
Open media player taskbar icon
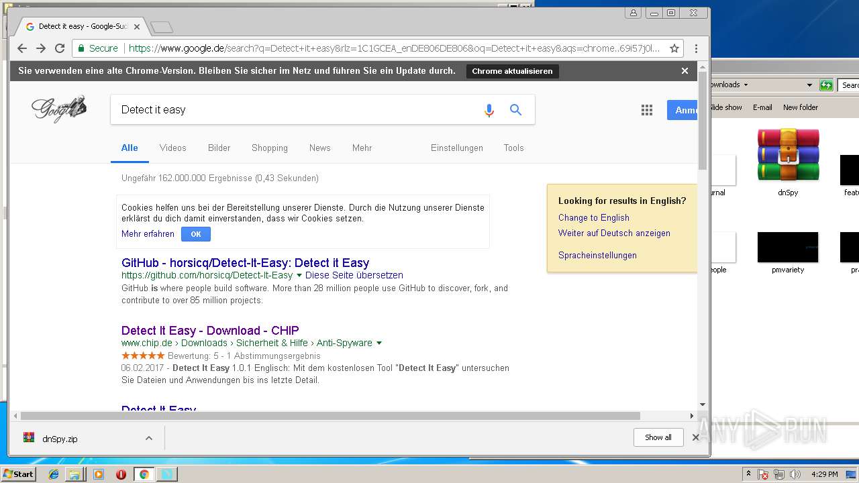point(99,474)
